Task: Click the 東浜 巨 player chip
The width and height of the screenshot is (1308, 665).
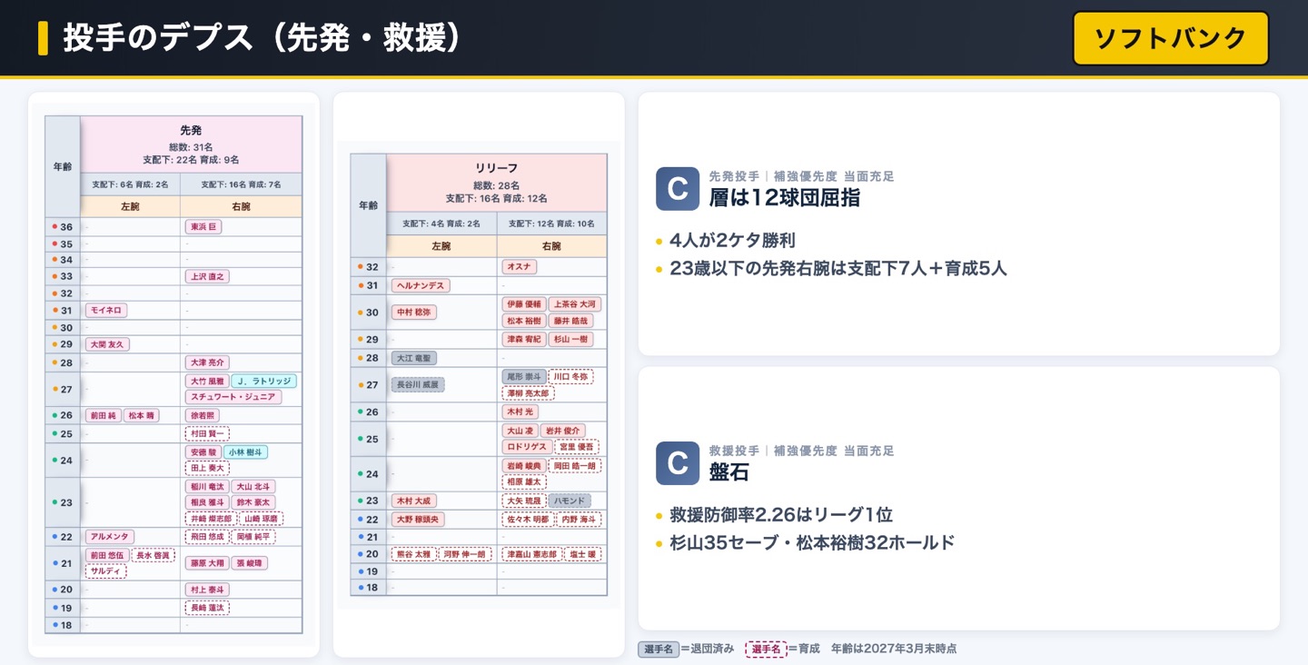Action: [203, 227]
